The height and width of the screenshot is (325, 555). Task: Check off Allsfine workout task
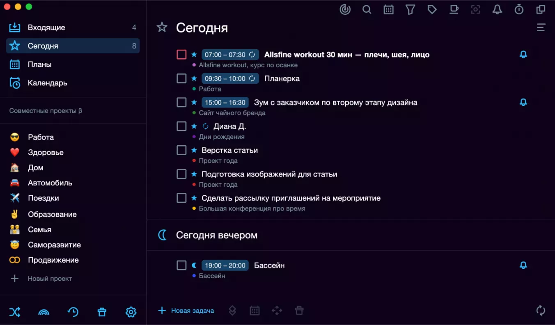coord(181,55)
